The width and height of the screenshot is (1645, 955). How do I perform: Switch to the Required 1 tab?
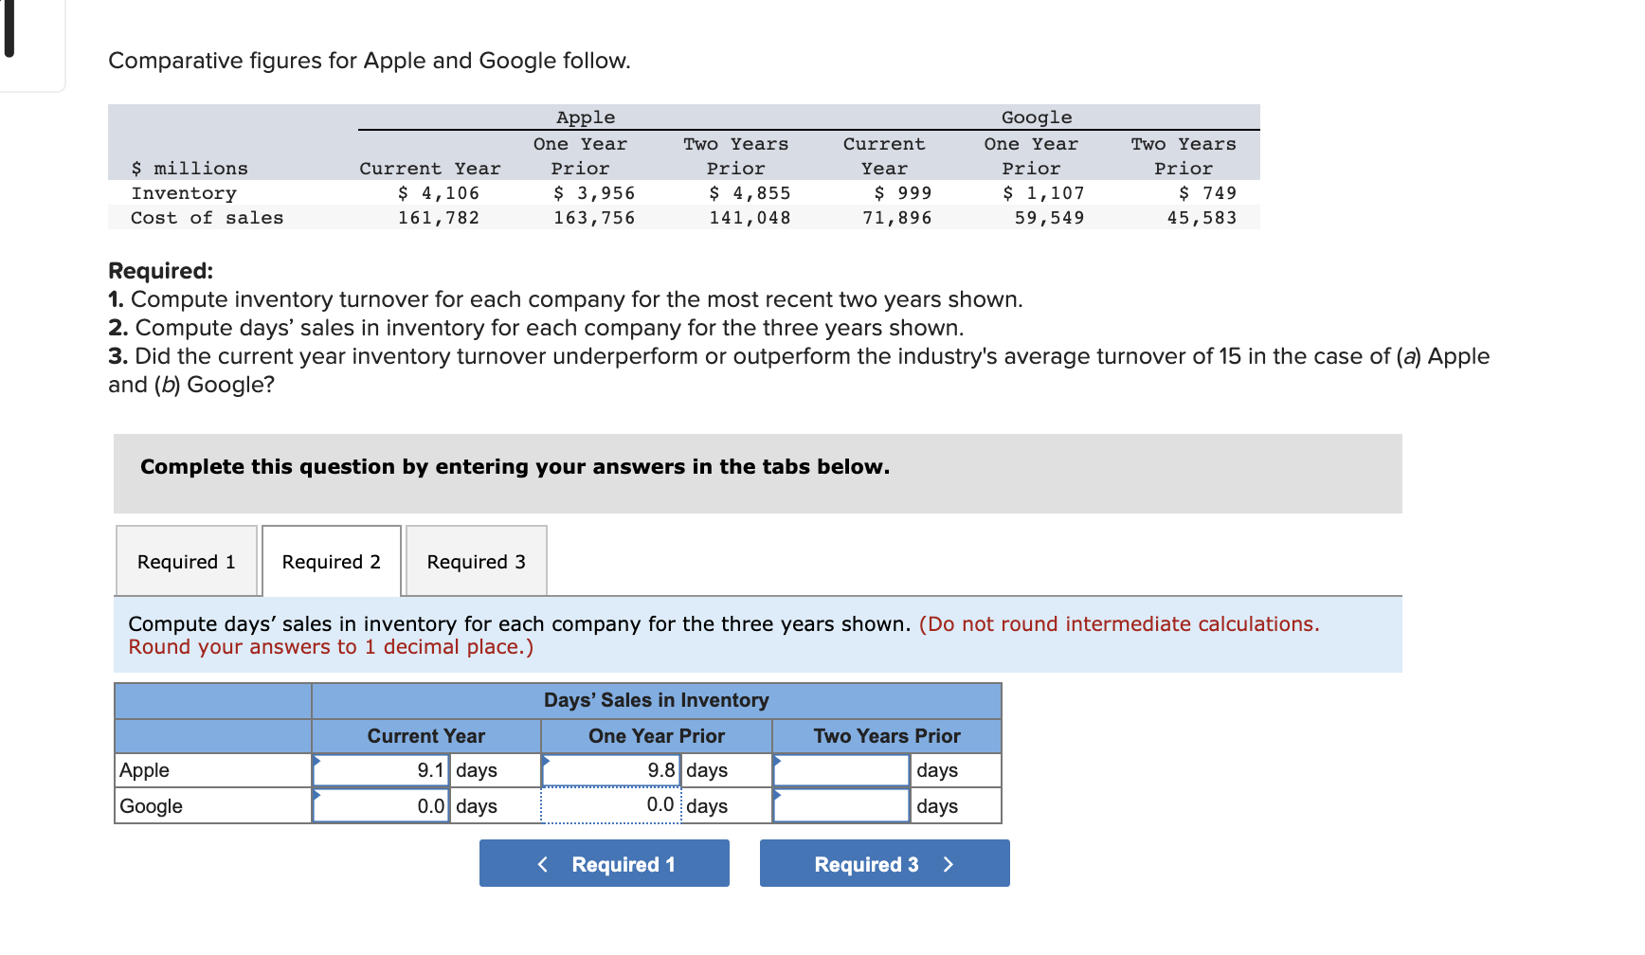(x=187, y=561)
